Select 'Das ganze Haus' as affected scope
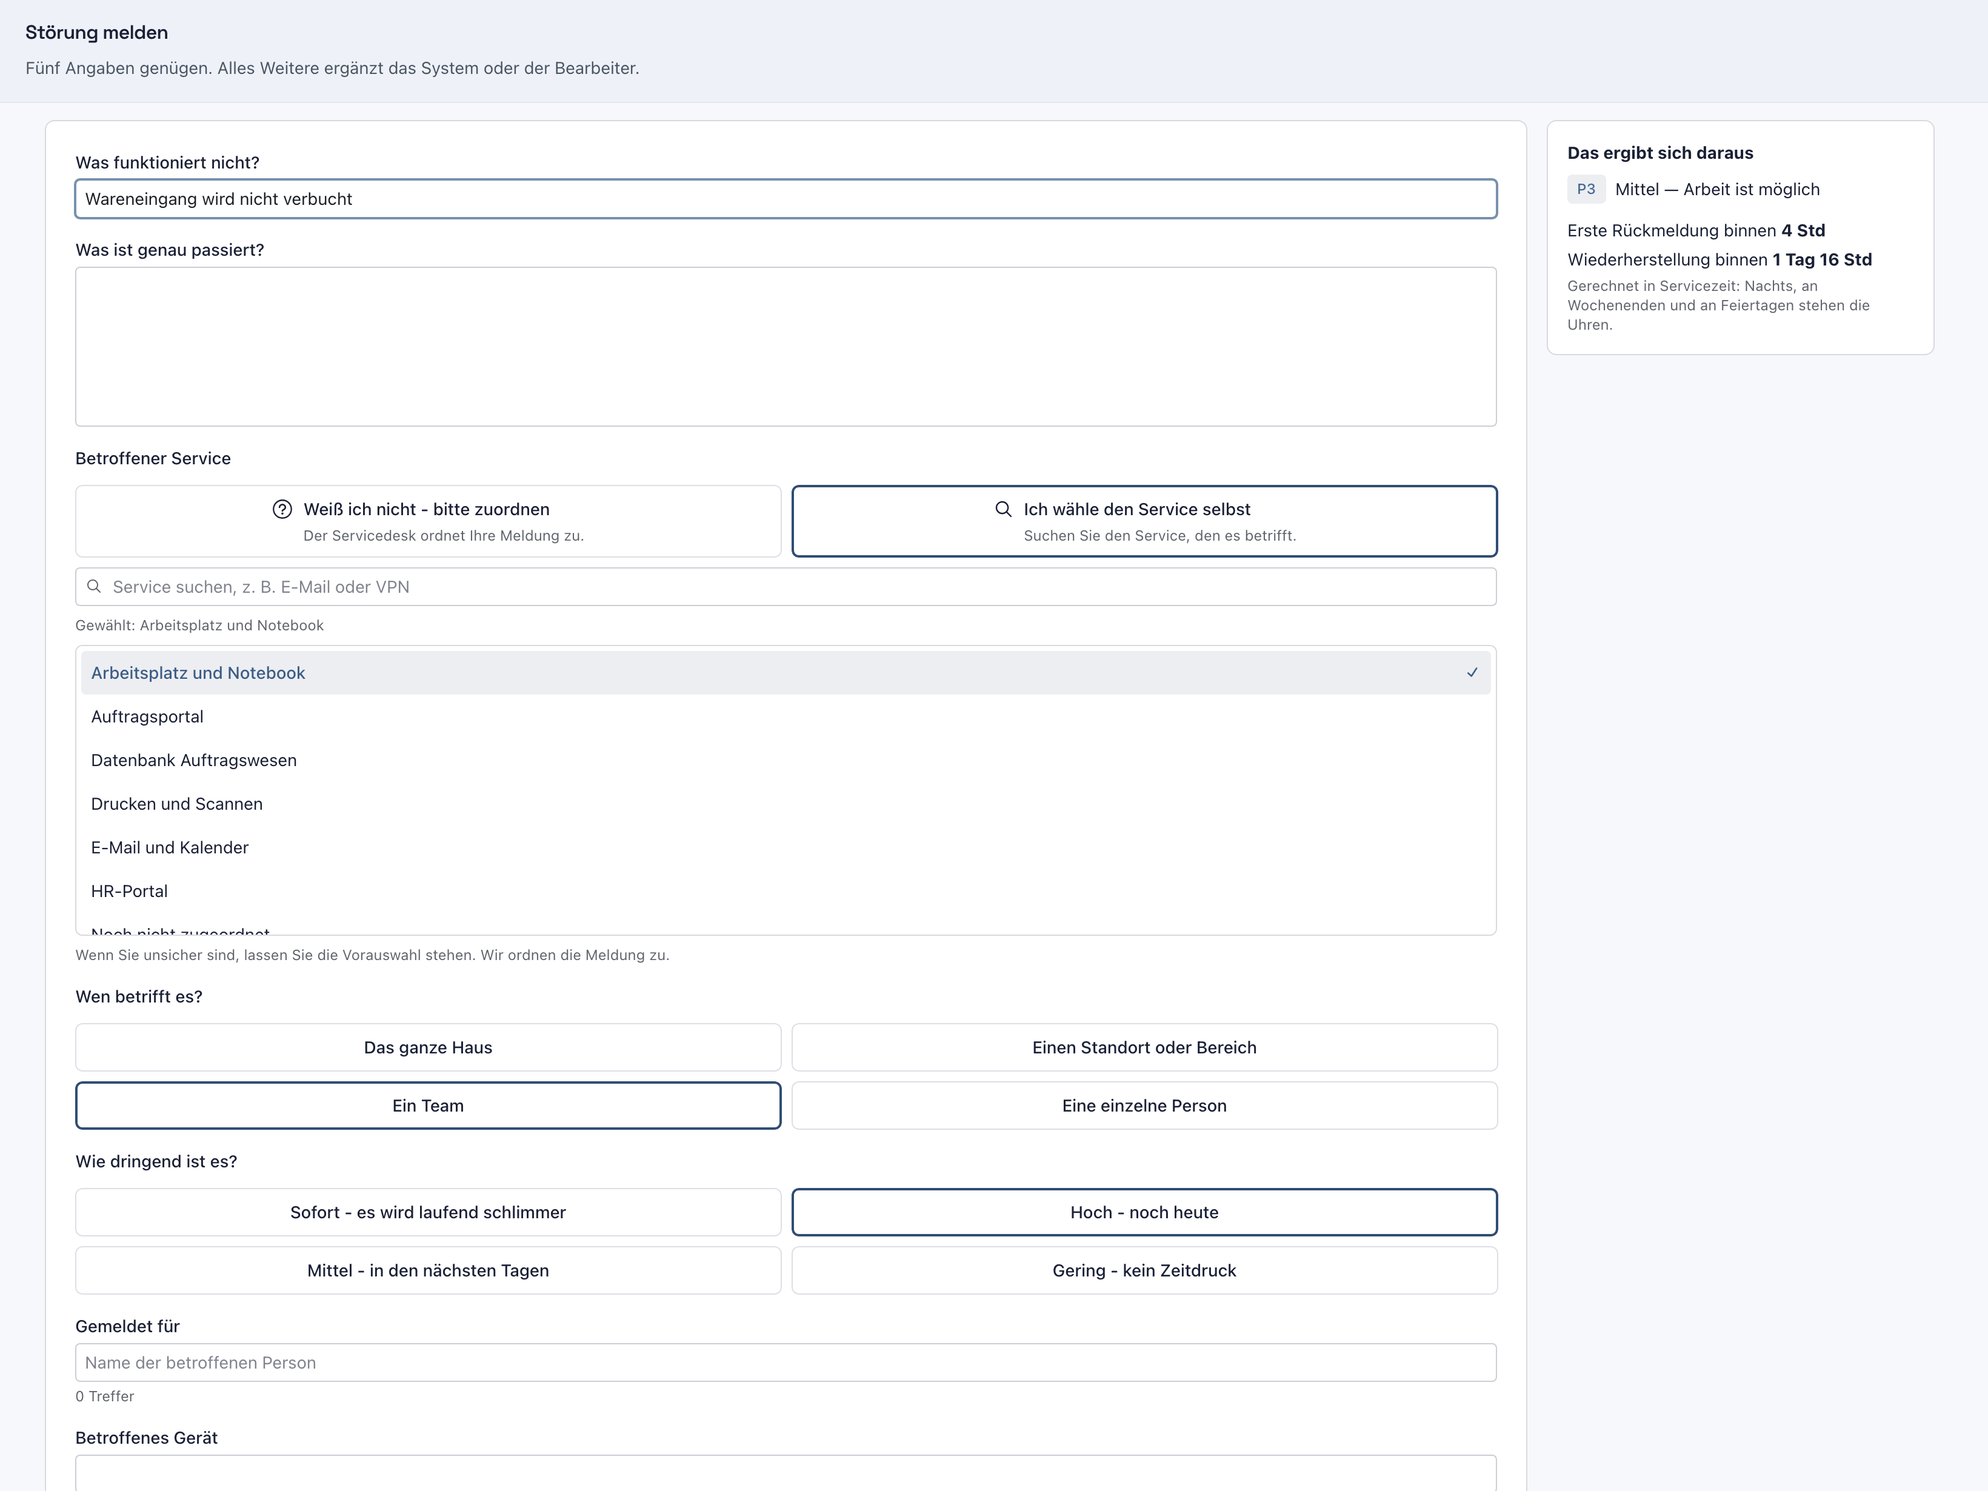Screen dimensions: 1988x1491 point(428,1047)
